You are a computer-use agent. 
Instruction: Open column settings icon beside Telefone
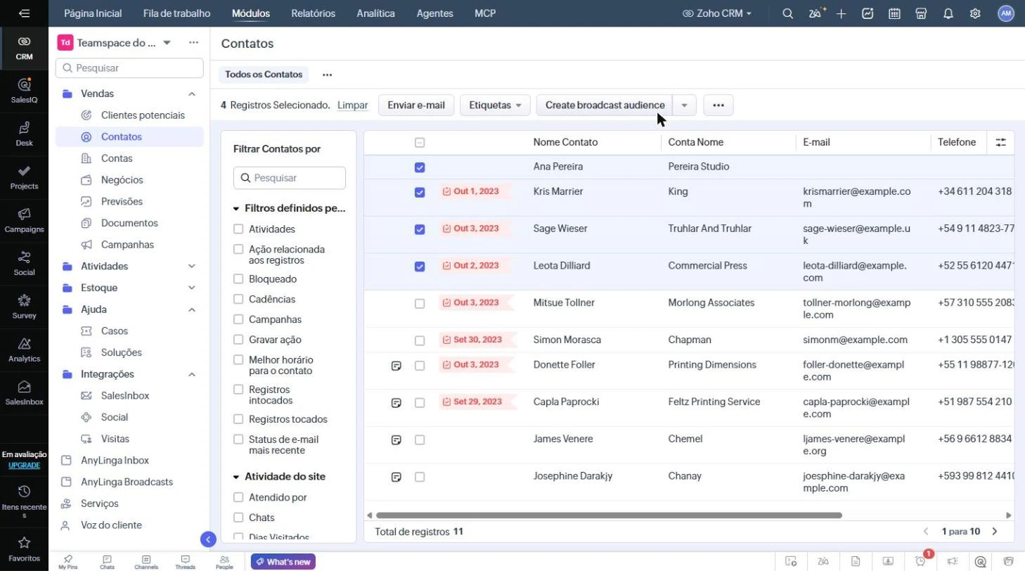click(x=1001, y=142)
